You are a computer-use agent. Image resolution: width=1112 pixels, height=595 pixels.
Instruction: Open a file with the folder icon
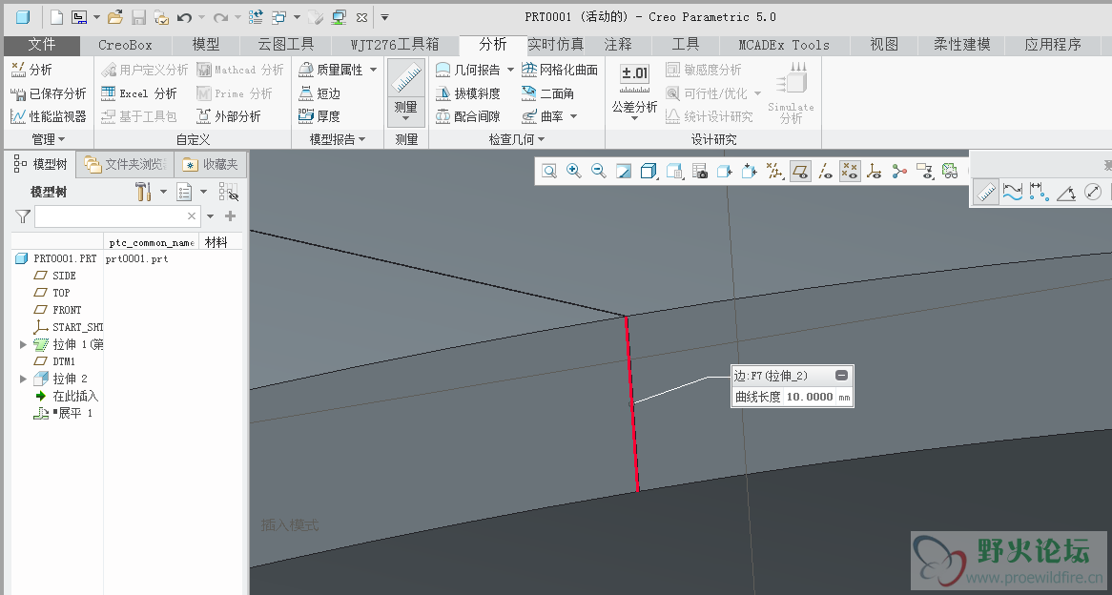[x=114, y=17]
